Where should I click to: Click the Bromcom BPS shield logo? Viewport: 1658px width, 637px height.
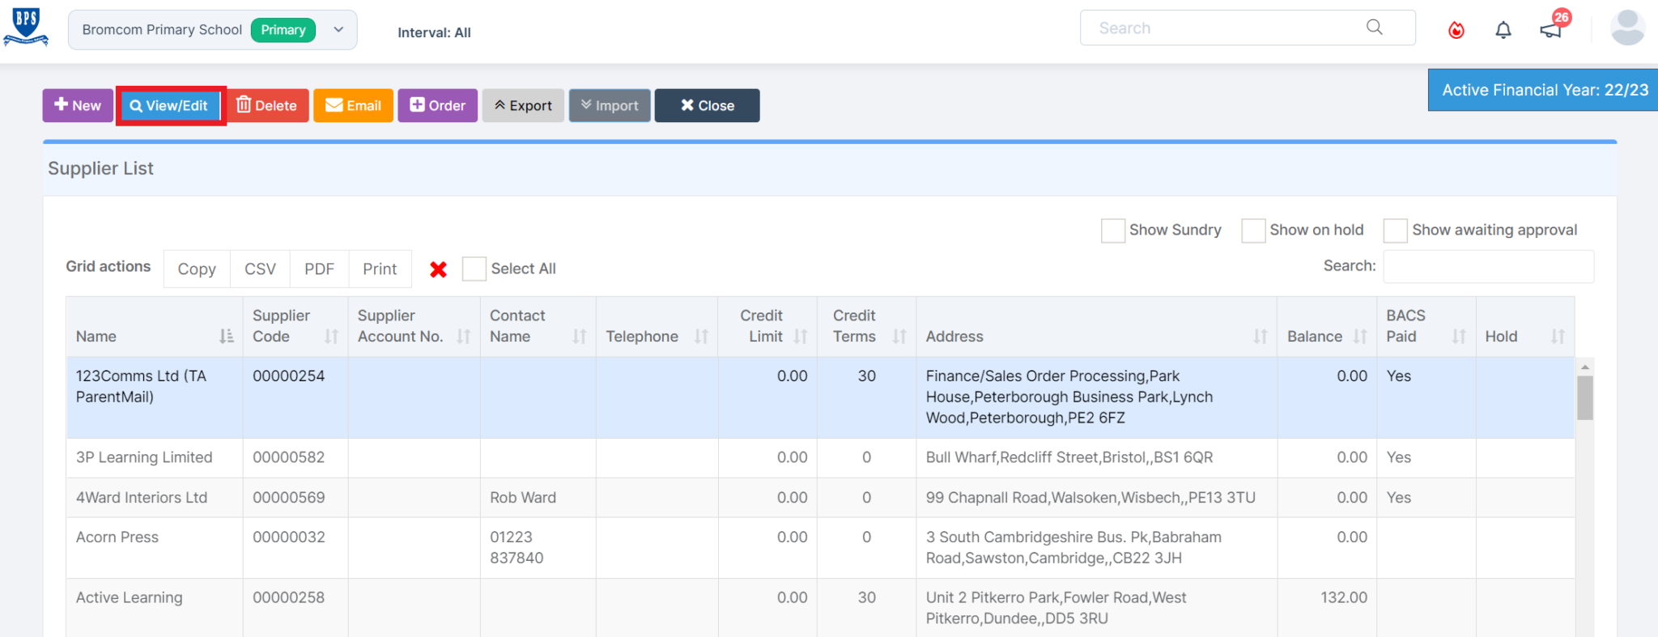[26, 28]
